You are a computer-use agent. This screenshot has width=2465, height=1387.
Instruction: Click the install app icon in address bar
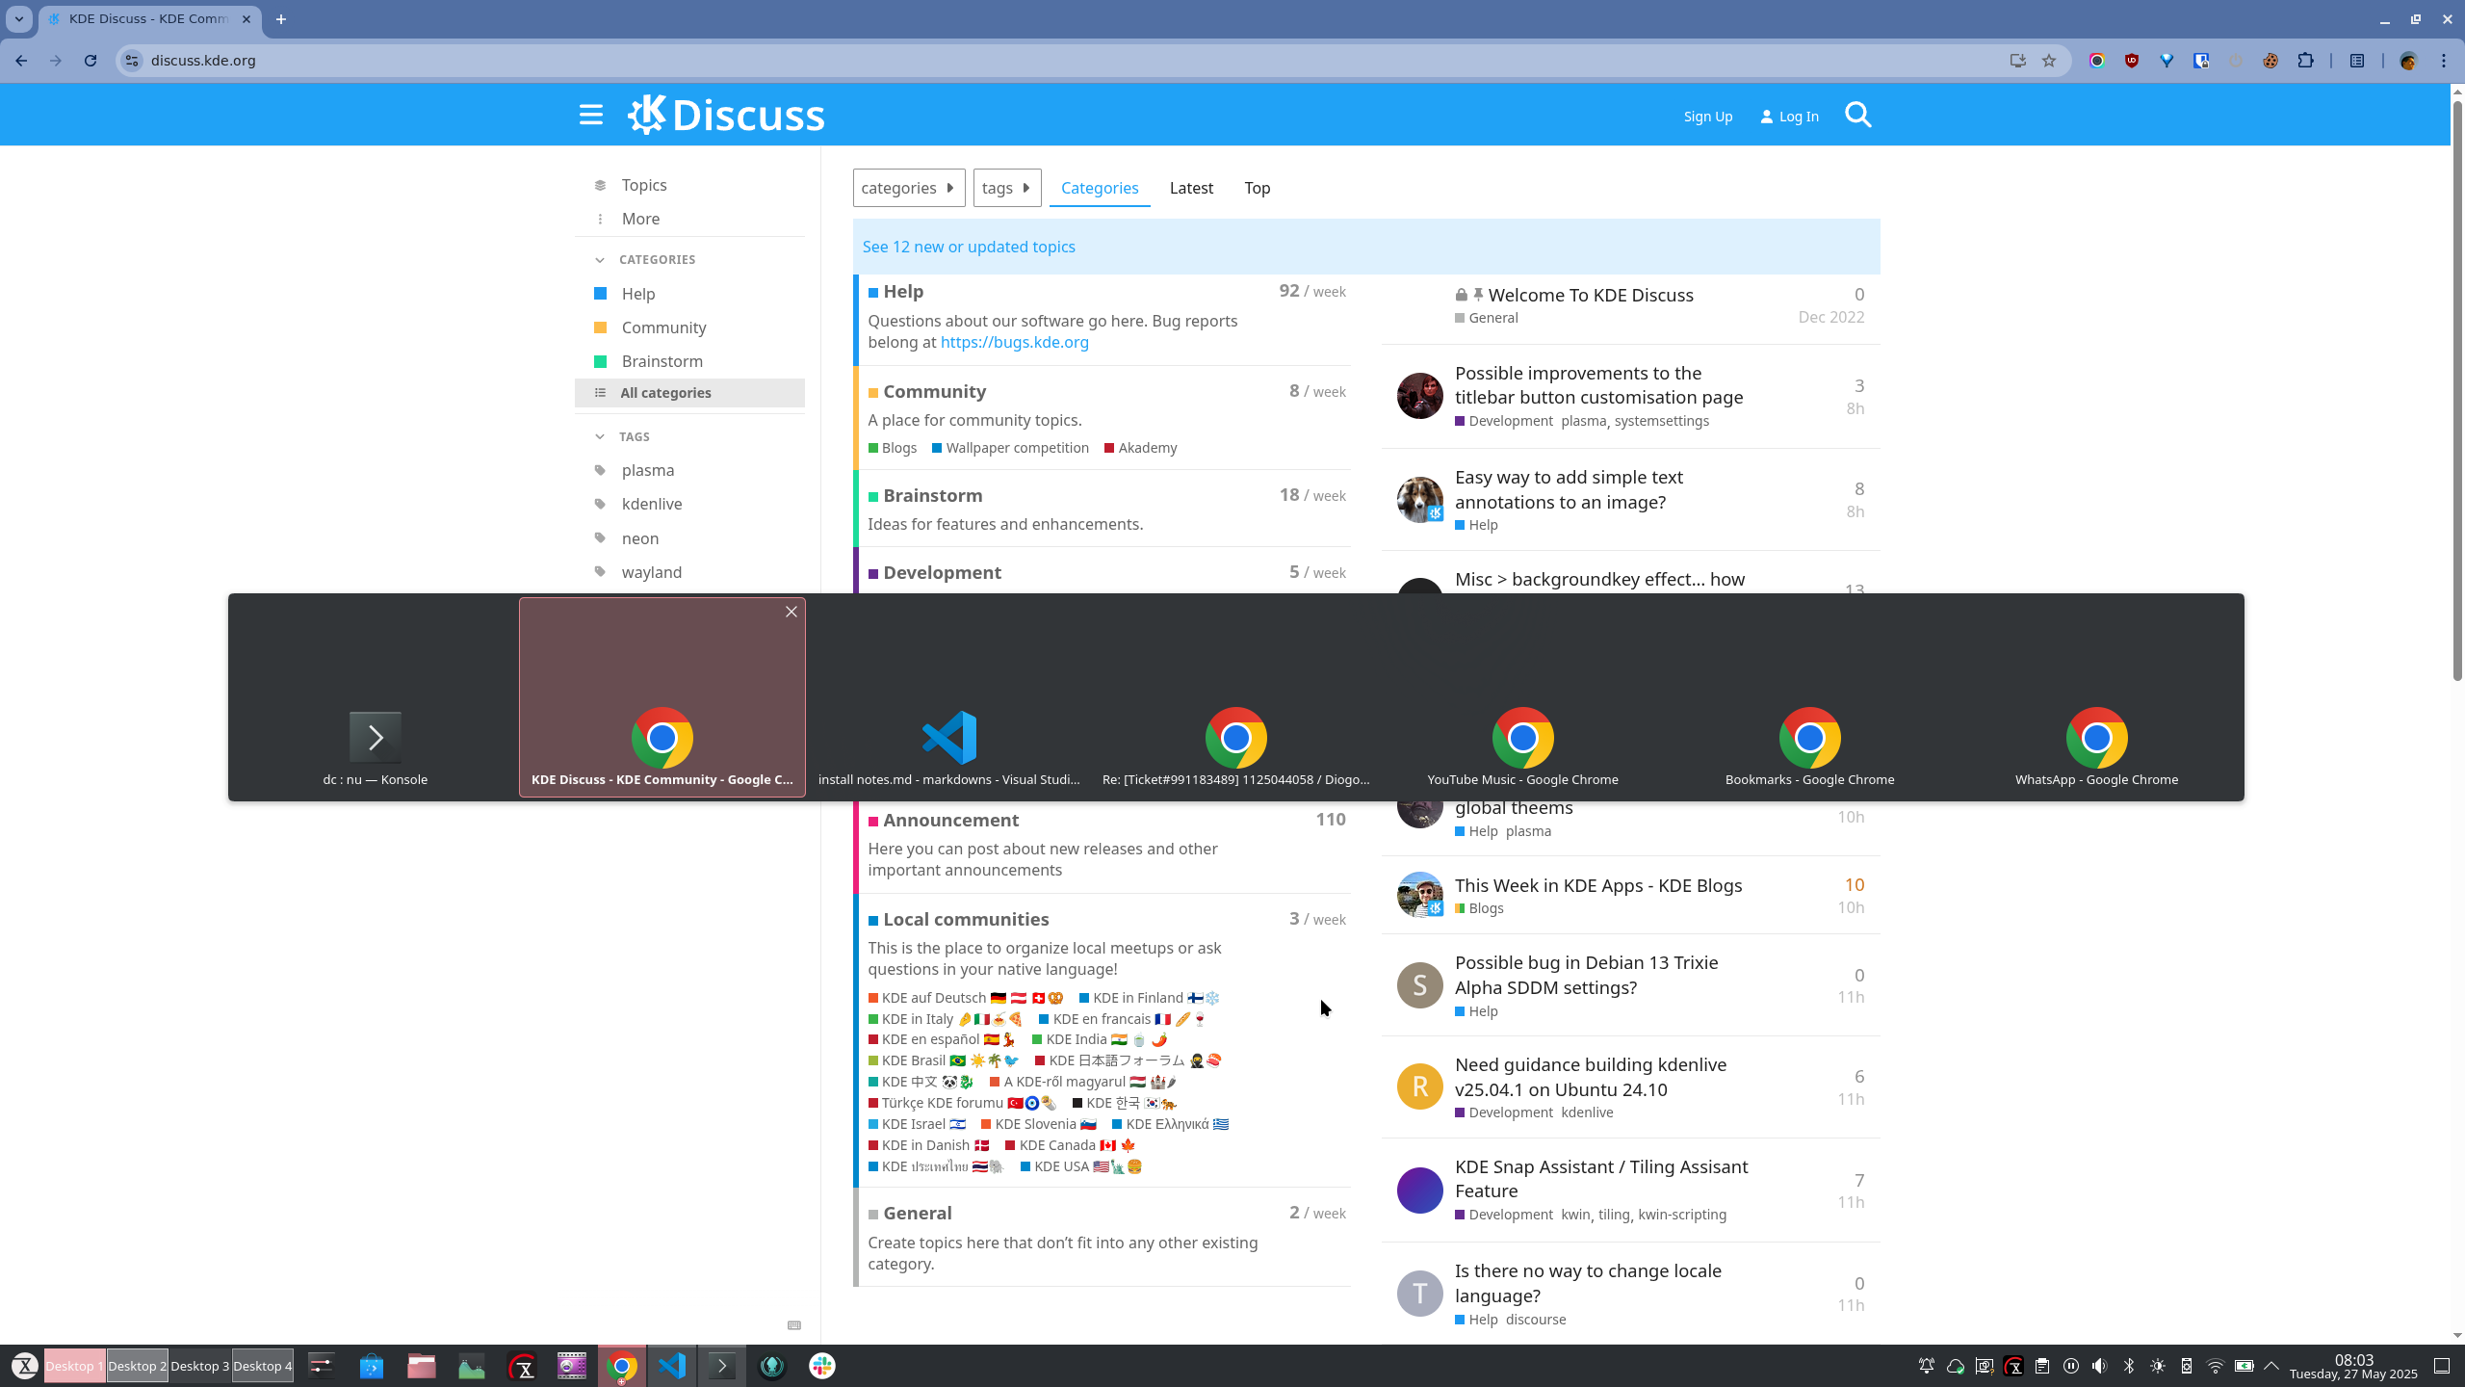click(2017, 61)
